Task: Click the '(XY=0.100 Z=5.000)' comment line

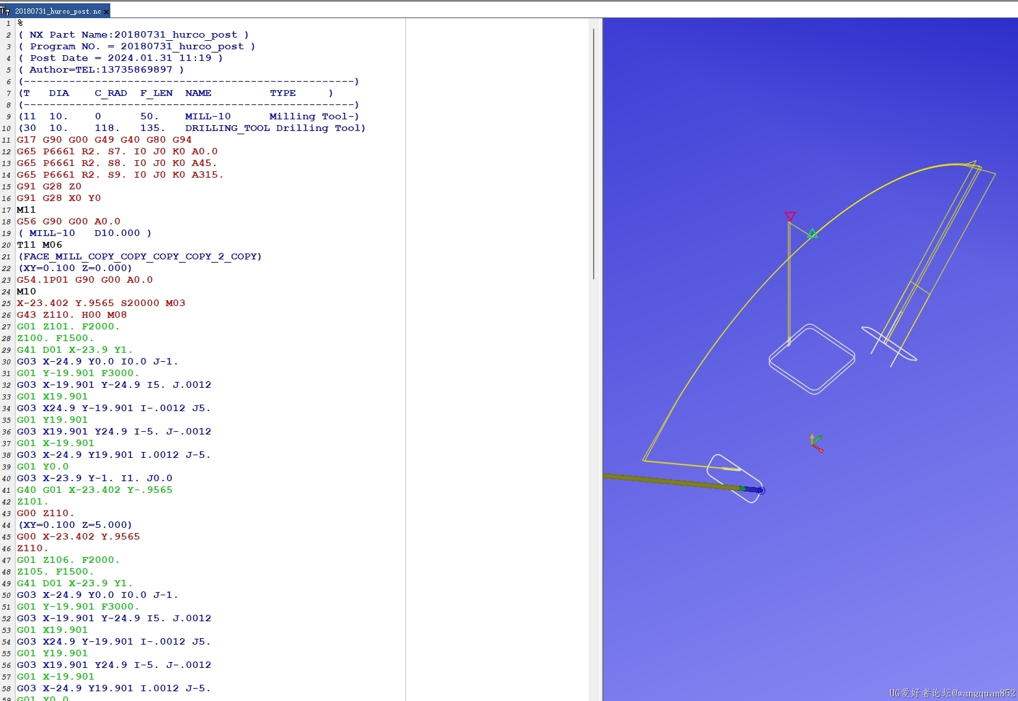Action: pyautogui.click(x=75, y=525)
